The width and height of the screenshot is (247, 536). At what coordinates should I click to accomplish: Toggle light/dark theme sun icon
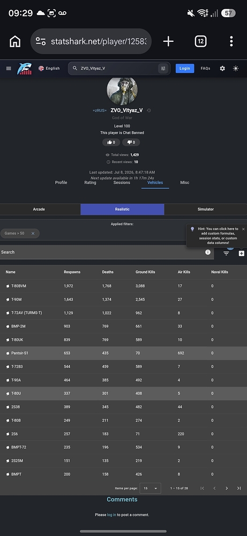tap(236, 69)
